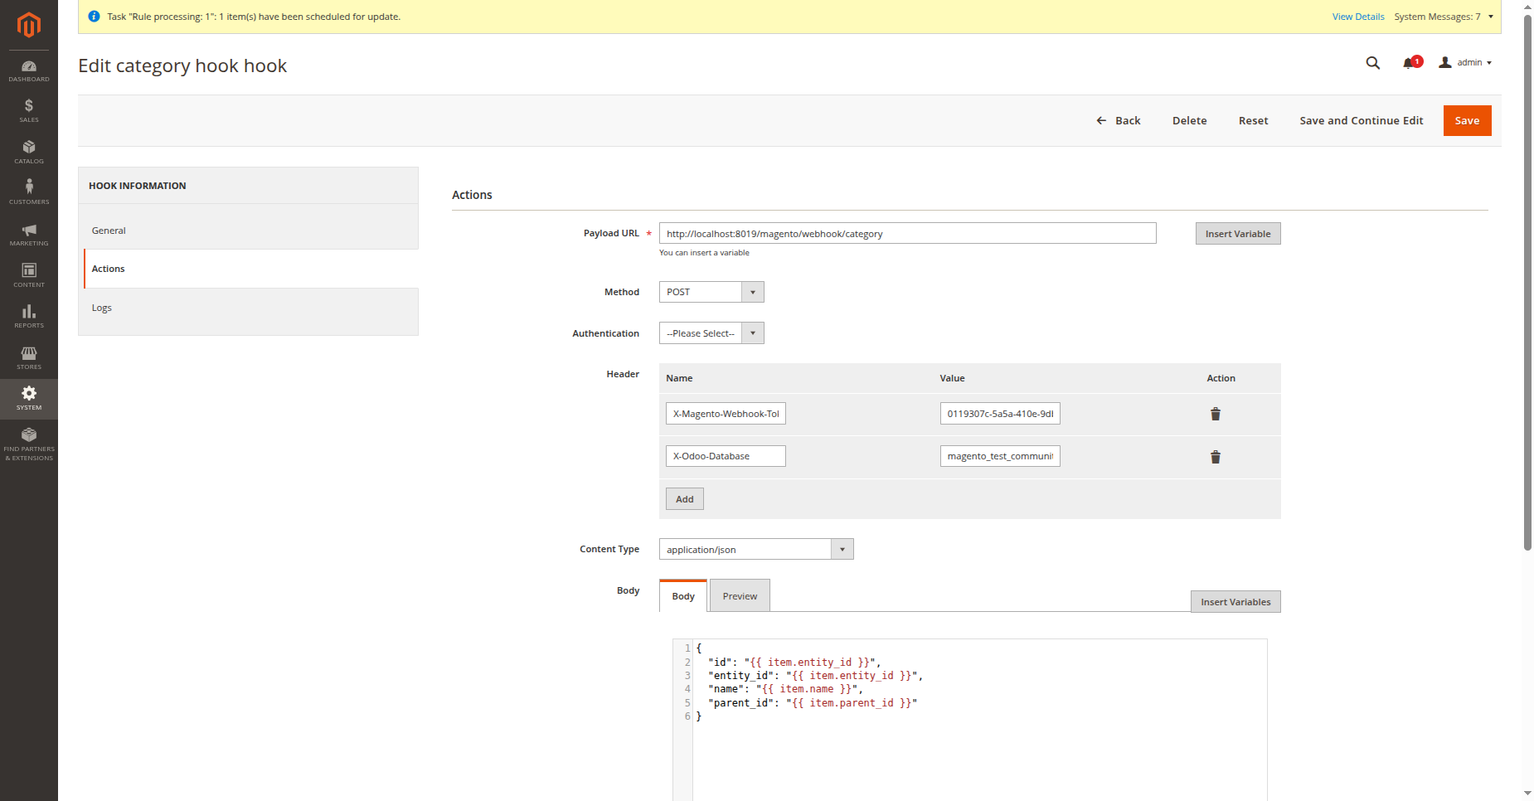
Task: Add a new header row
Action: (685, 499)
